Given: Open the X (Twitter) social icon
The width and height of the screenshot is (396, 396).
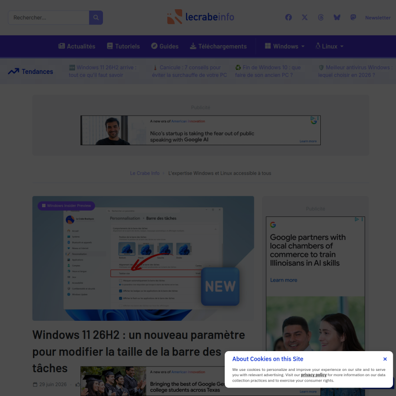Looking at the screenshot, I should (x=304, y=18).
